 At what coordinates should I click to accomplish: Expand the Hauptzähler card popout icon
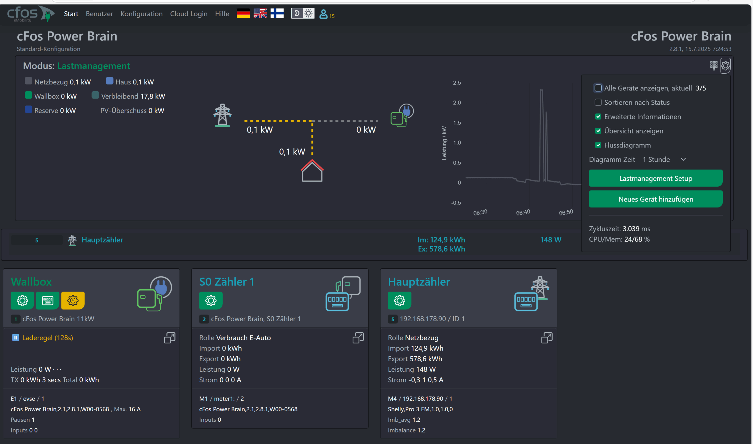[x=547, y=338]
